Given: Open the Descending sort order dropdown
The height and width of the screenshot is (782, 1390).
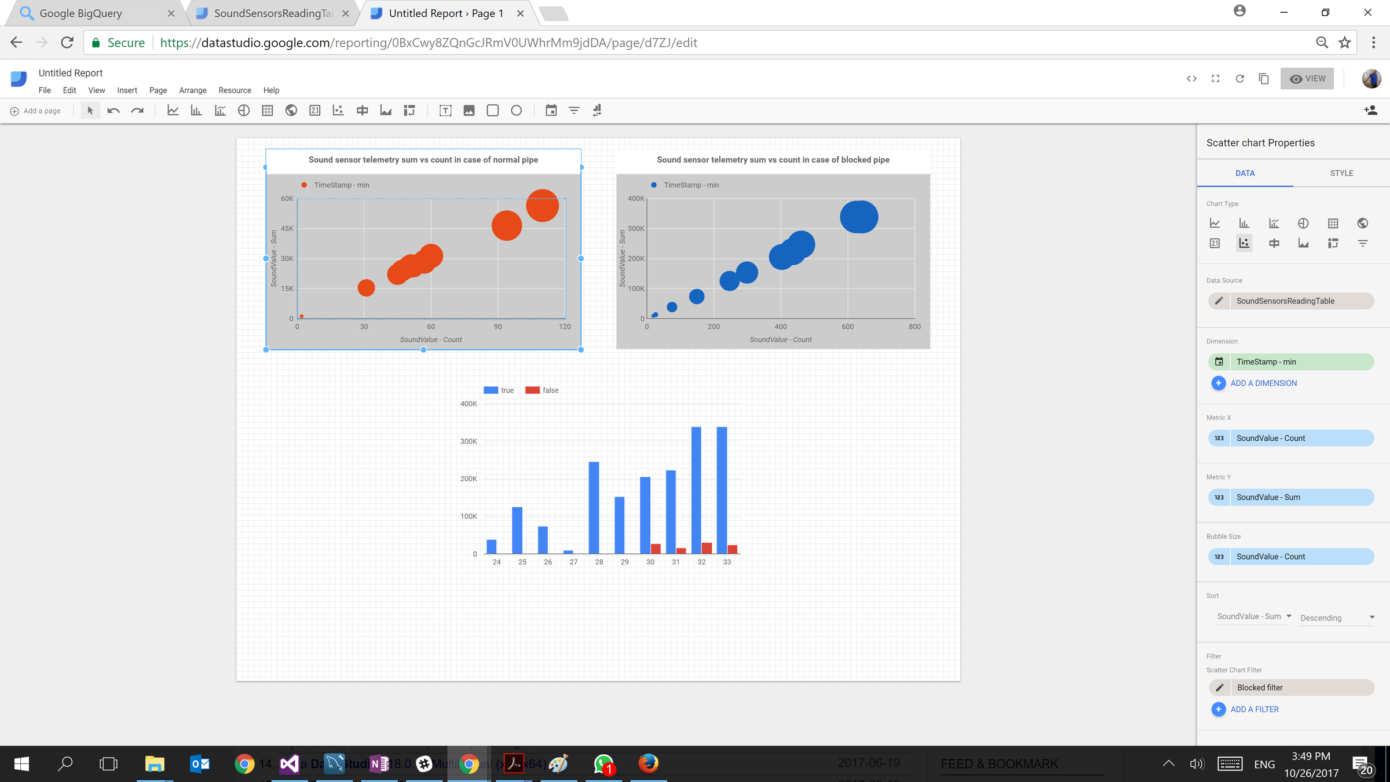Looking at the screenshot, I should coord(1337,618).
